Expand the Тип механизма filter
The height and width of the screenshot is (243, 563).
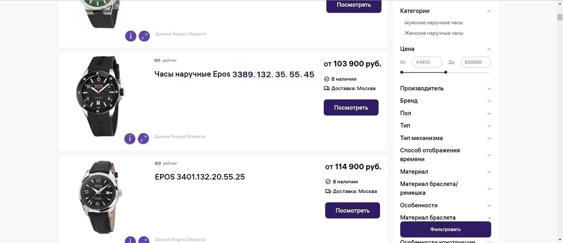click(489, 138)
